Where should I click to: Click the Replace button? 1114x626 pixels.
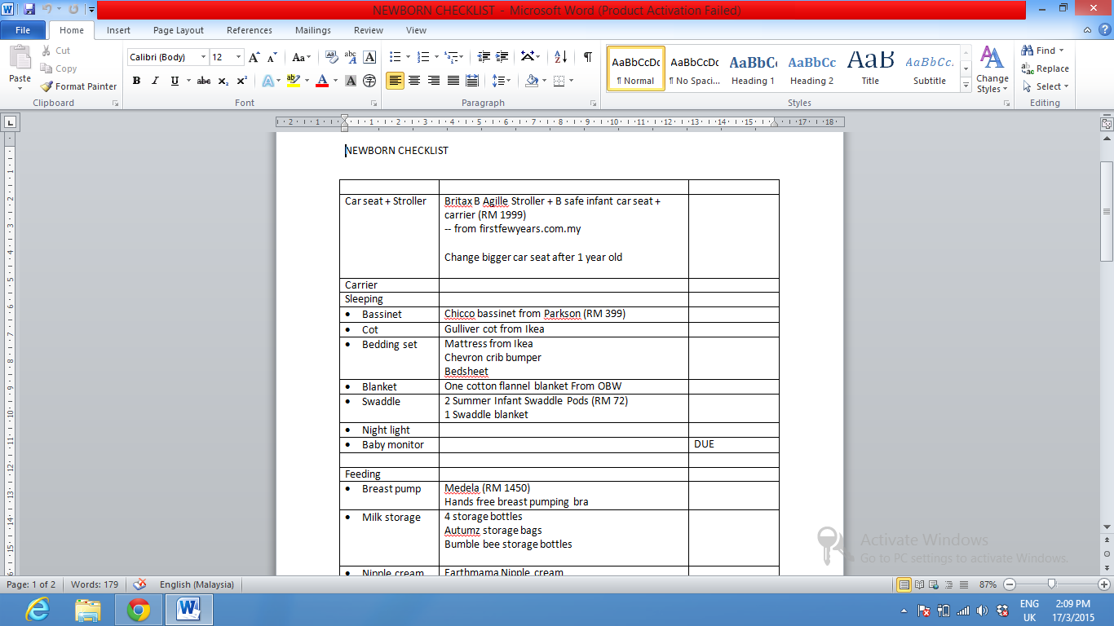[1045, 68]
